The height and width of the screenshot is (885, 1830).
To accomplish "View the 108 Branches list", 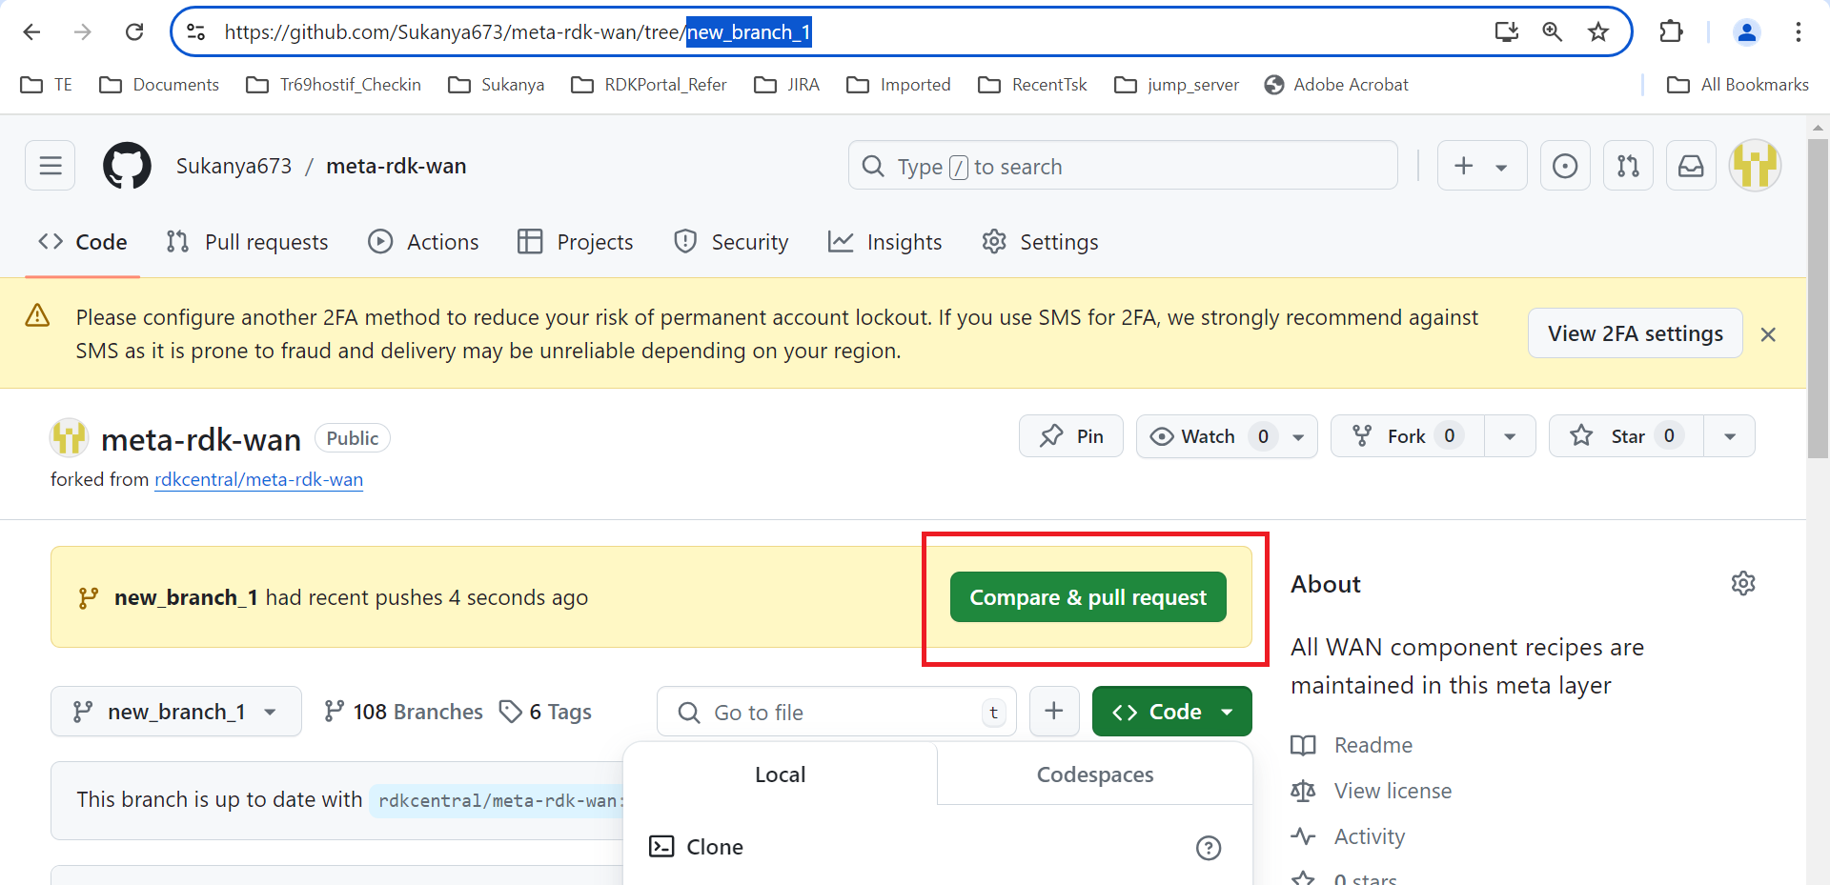I will tap(404, 712).
